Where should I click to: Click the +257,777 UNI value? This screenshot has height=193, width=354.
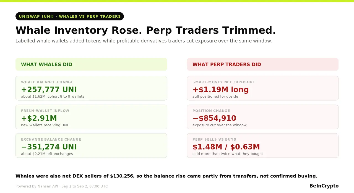pos(49,90)
